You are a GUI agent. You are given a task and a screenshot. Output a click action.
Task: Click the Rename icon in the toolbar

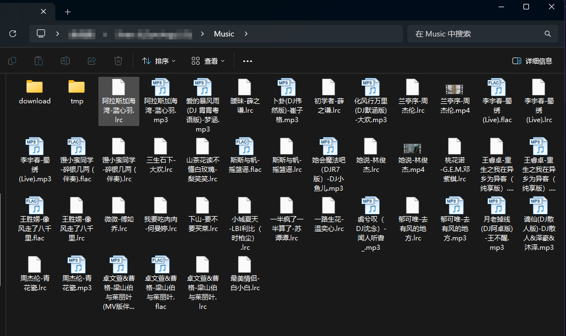tap(65, 61)
